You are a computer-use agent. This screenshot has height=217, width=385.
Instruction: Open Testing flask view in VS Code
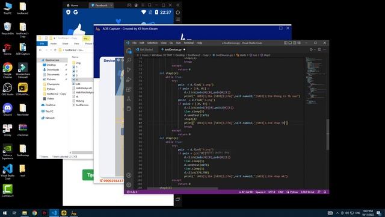pos(129,99)
